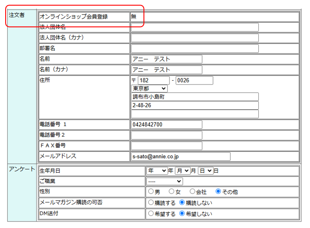Choose 購読する for mail magazine
The width and height of the screenshot is (310, 228).
[151, 202]
